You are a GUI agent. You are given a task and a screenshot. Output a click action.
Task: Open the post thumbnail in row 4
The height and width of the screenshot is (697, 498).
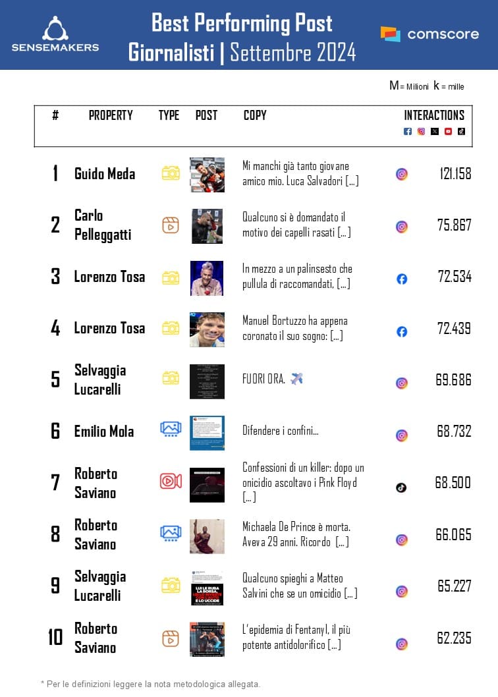[207, 329]
